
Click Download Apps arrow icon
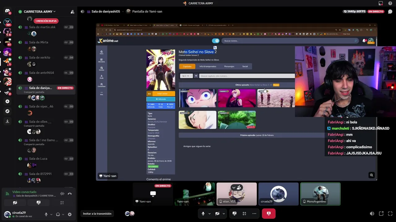pyautogui.click(x=7, y=121)
